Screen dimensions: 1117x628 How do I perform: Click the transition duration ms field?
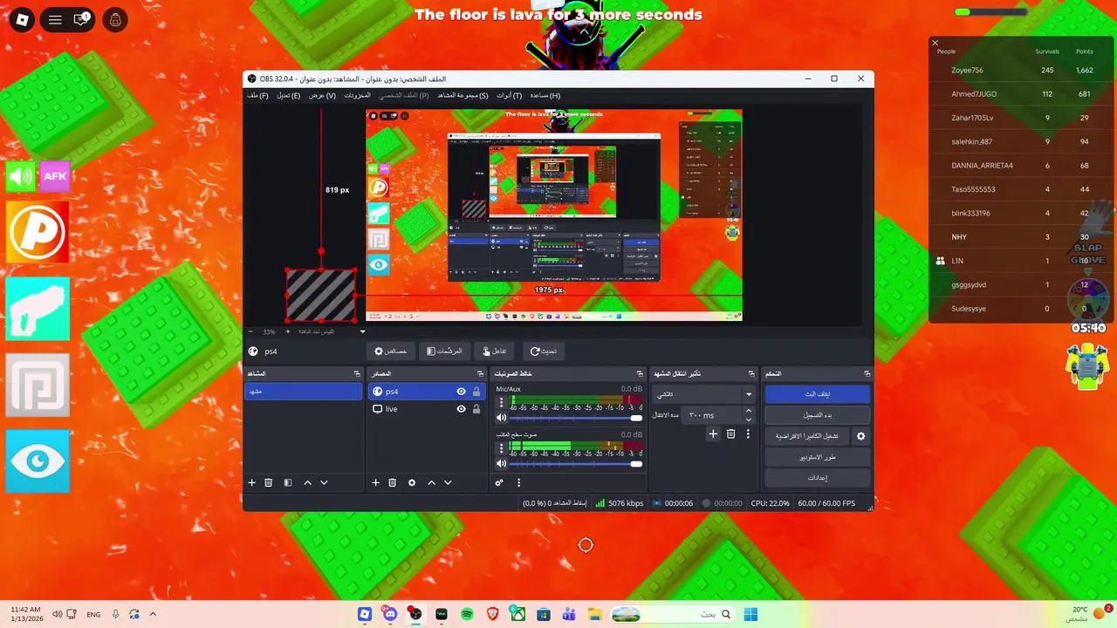click(712, 415)
